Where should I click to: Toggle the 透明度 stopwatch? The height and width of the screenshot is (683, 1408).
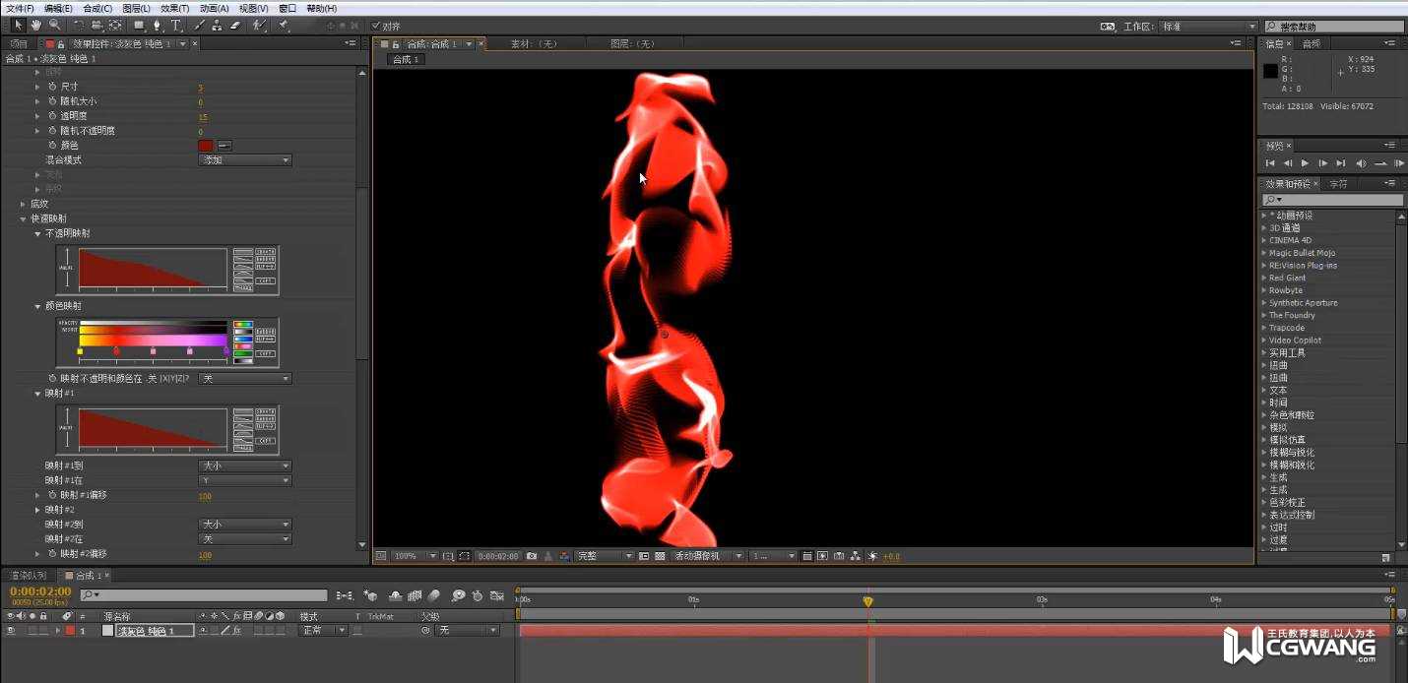click(52, 116)
